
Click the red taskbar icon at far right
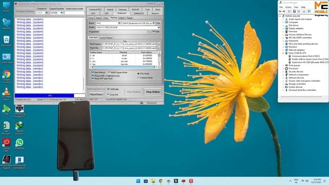(x=191, y=181)
